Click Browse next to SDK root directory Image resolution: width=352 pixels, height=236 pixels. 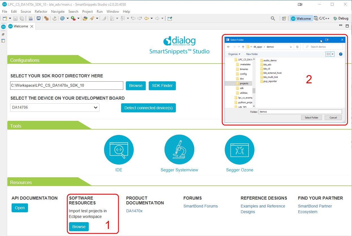pos(136,86)
